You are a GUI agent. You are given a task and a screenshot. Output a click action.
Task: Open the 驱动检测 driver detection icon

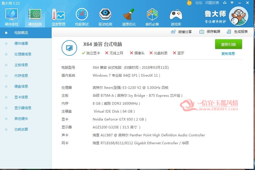(x=105, y=14)
